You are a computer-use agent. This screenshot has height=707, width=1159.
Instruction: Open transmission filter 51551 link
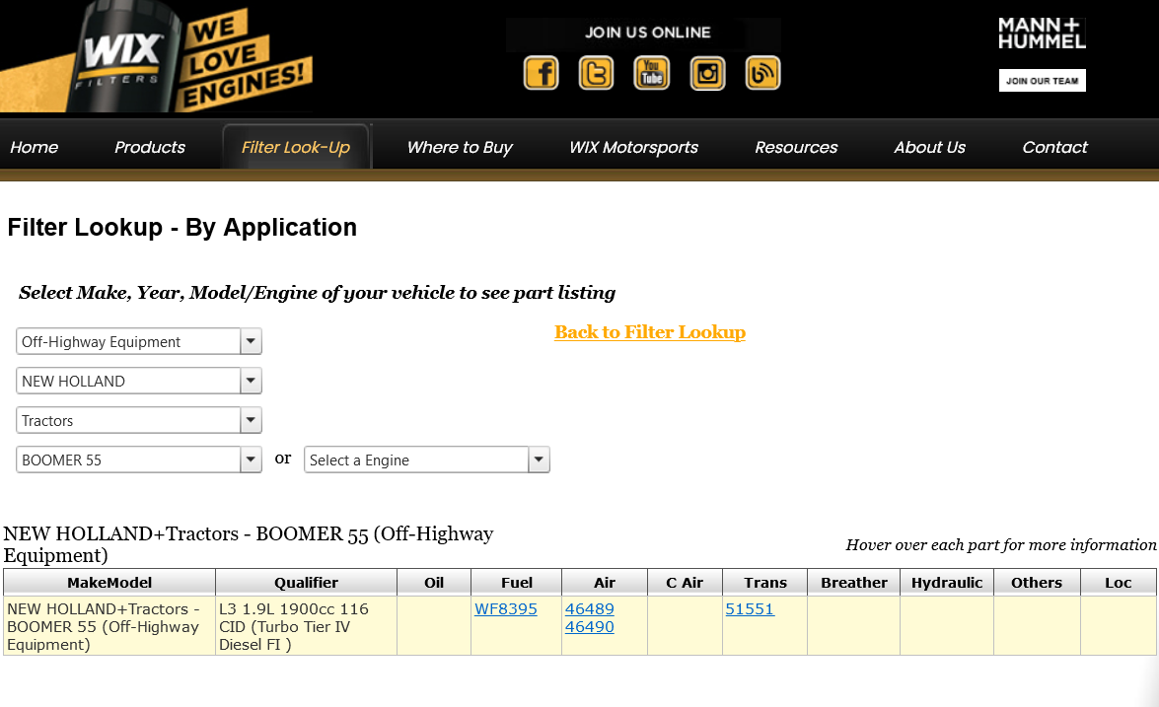tap(750, 609)
